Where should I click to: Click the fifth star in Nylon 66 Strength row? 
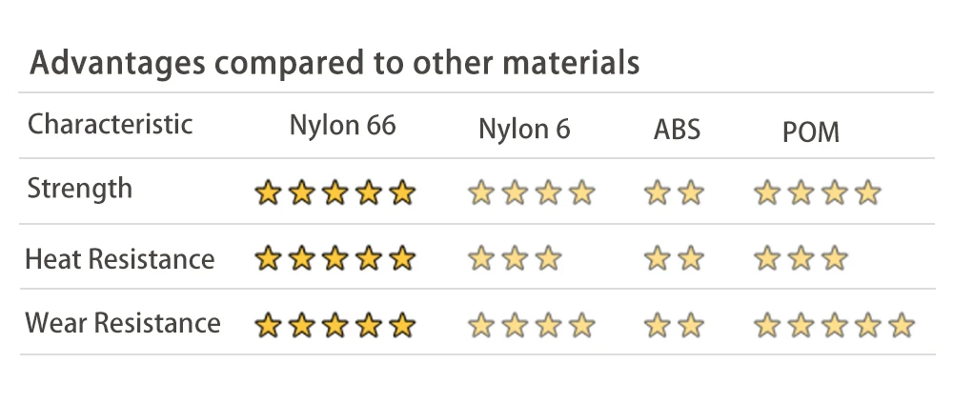[x=402, y=193]
